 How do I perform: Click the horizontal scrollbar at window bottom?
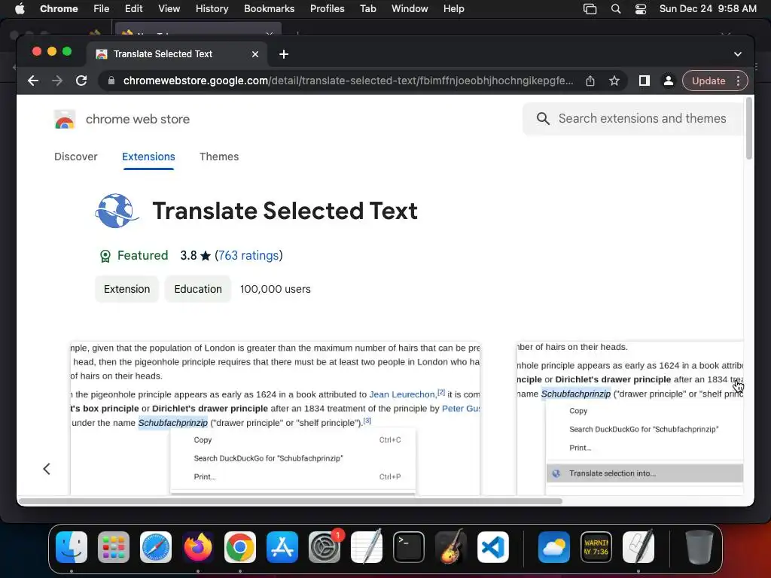click(290, 501)
